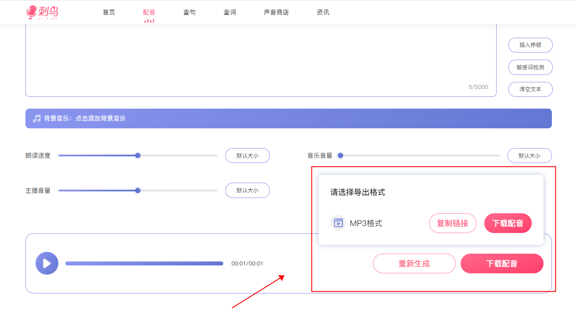Switch to the 配音 tab
The image size is (576, 318).
coord(149,12)
